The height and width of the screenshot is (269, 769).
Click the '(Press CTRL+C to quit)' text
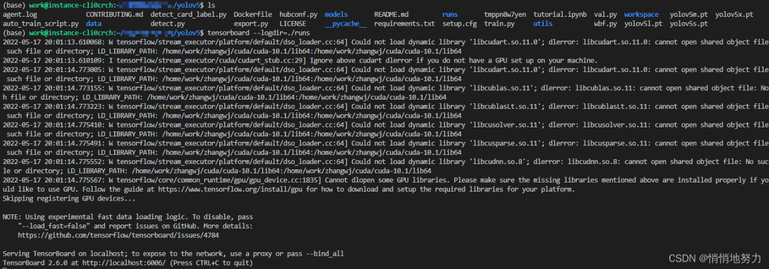pos(212,263)
